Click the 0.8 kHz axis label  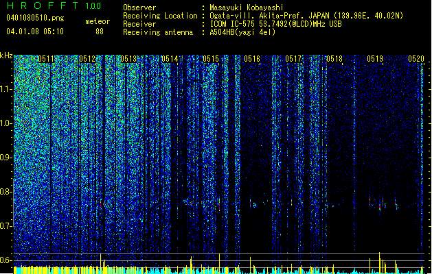[x=6, y=192]
